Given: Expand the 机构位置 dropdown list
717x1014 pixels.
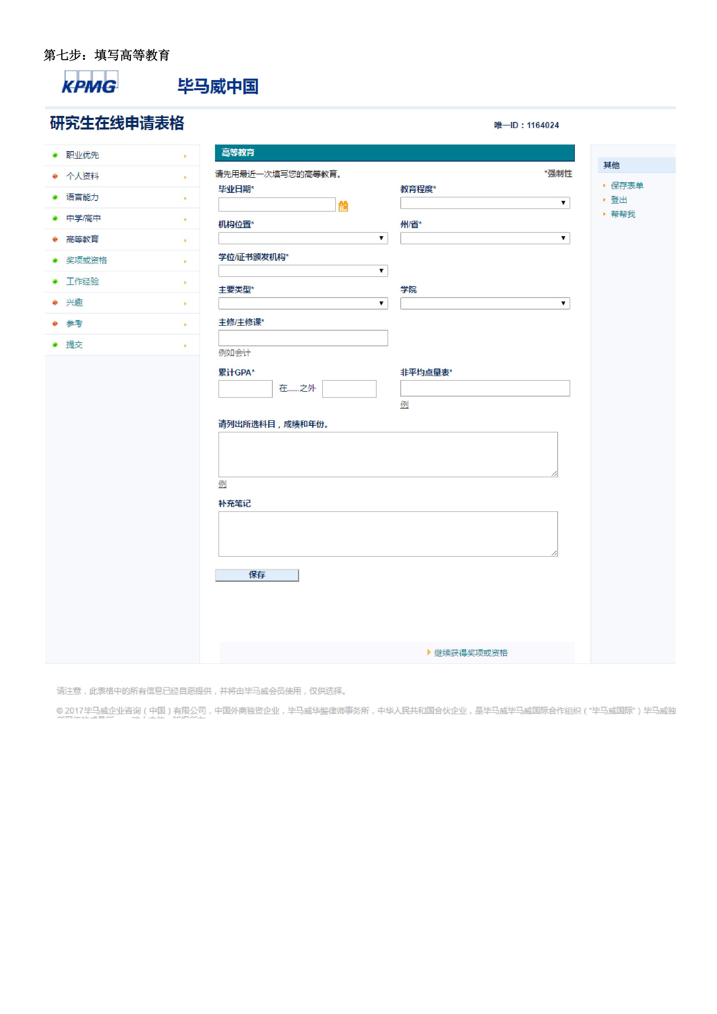Looking at the screenshot, I should tap(303, 238).
